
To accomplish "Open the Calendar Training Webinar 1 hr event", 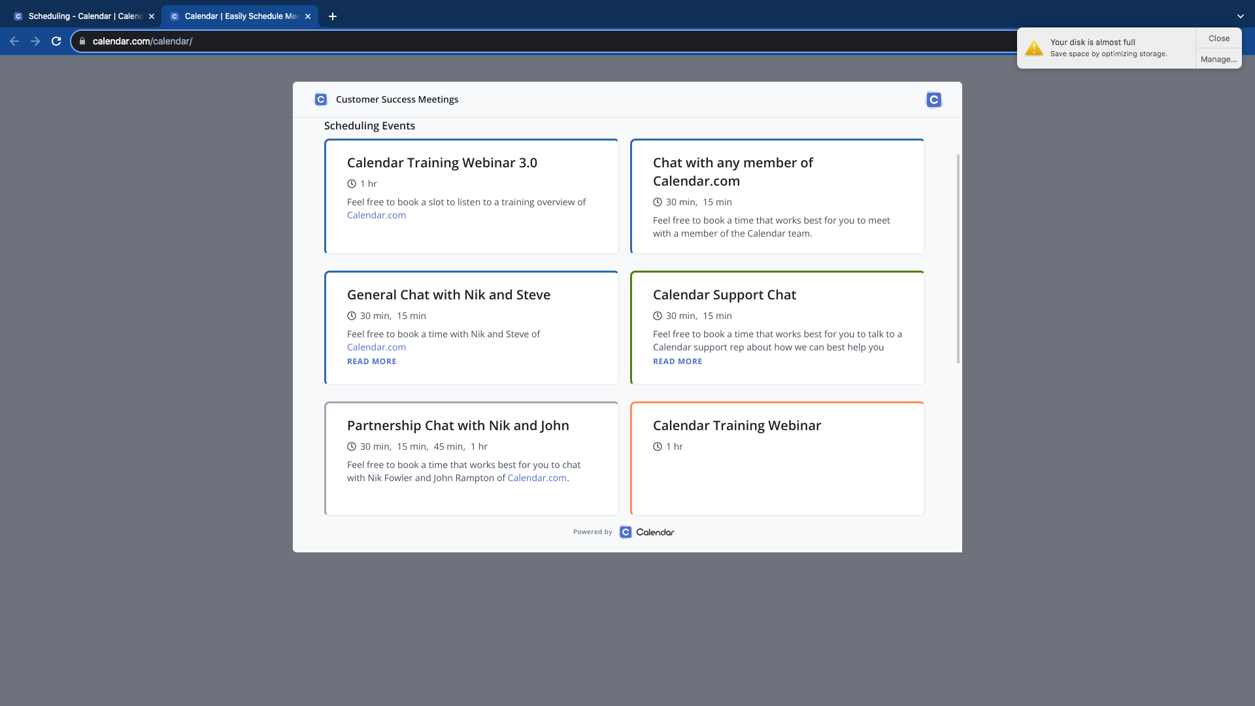I will (x=777, y=458).
